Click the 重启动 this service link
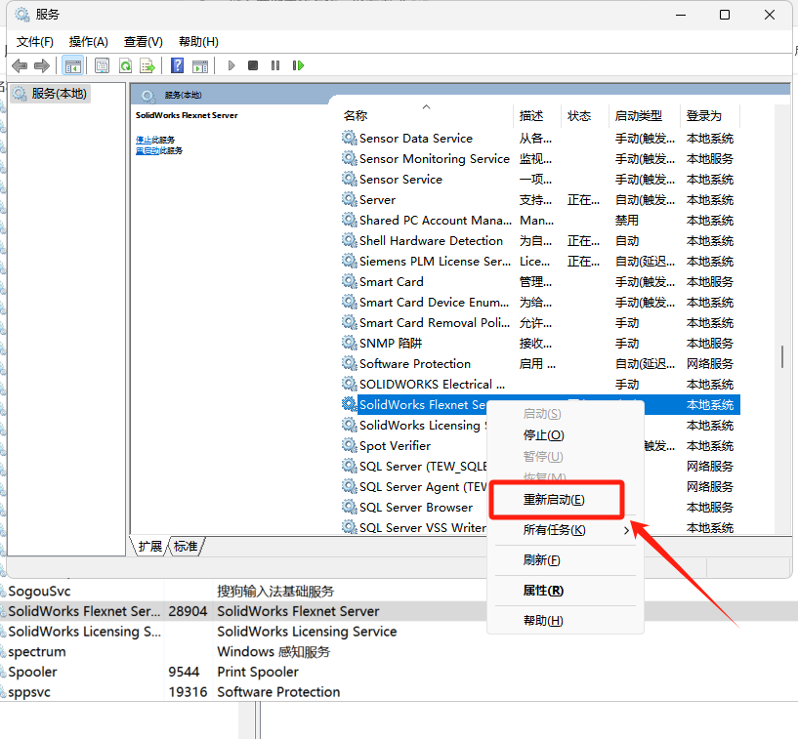798x739 pixels. coord(147,150)
